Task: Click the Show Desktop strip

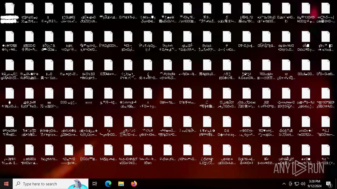Action: pos(336,184)
